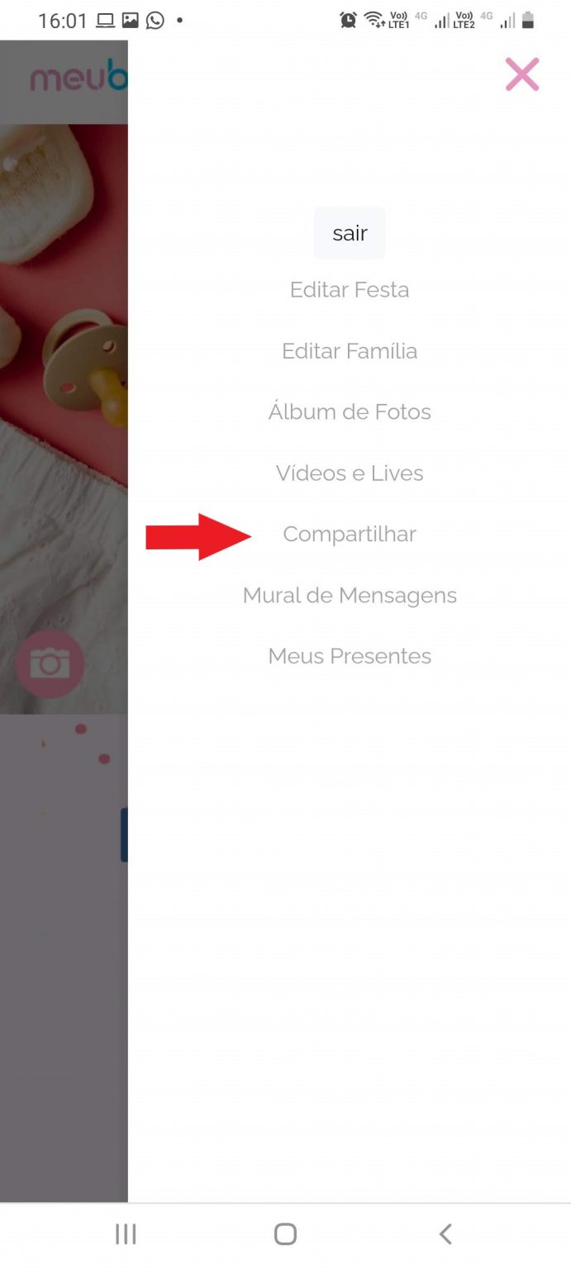Open Álbum de Fotos

point(350,411)
